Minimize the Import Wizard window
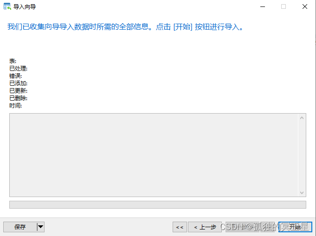 click(x=262, y=6)
